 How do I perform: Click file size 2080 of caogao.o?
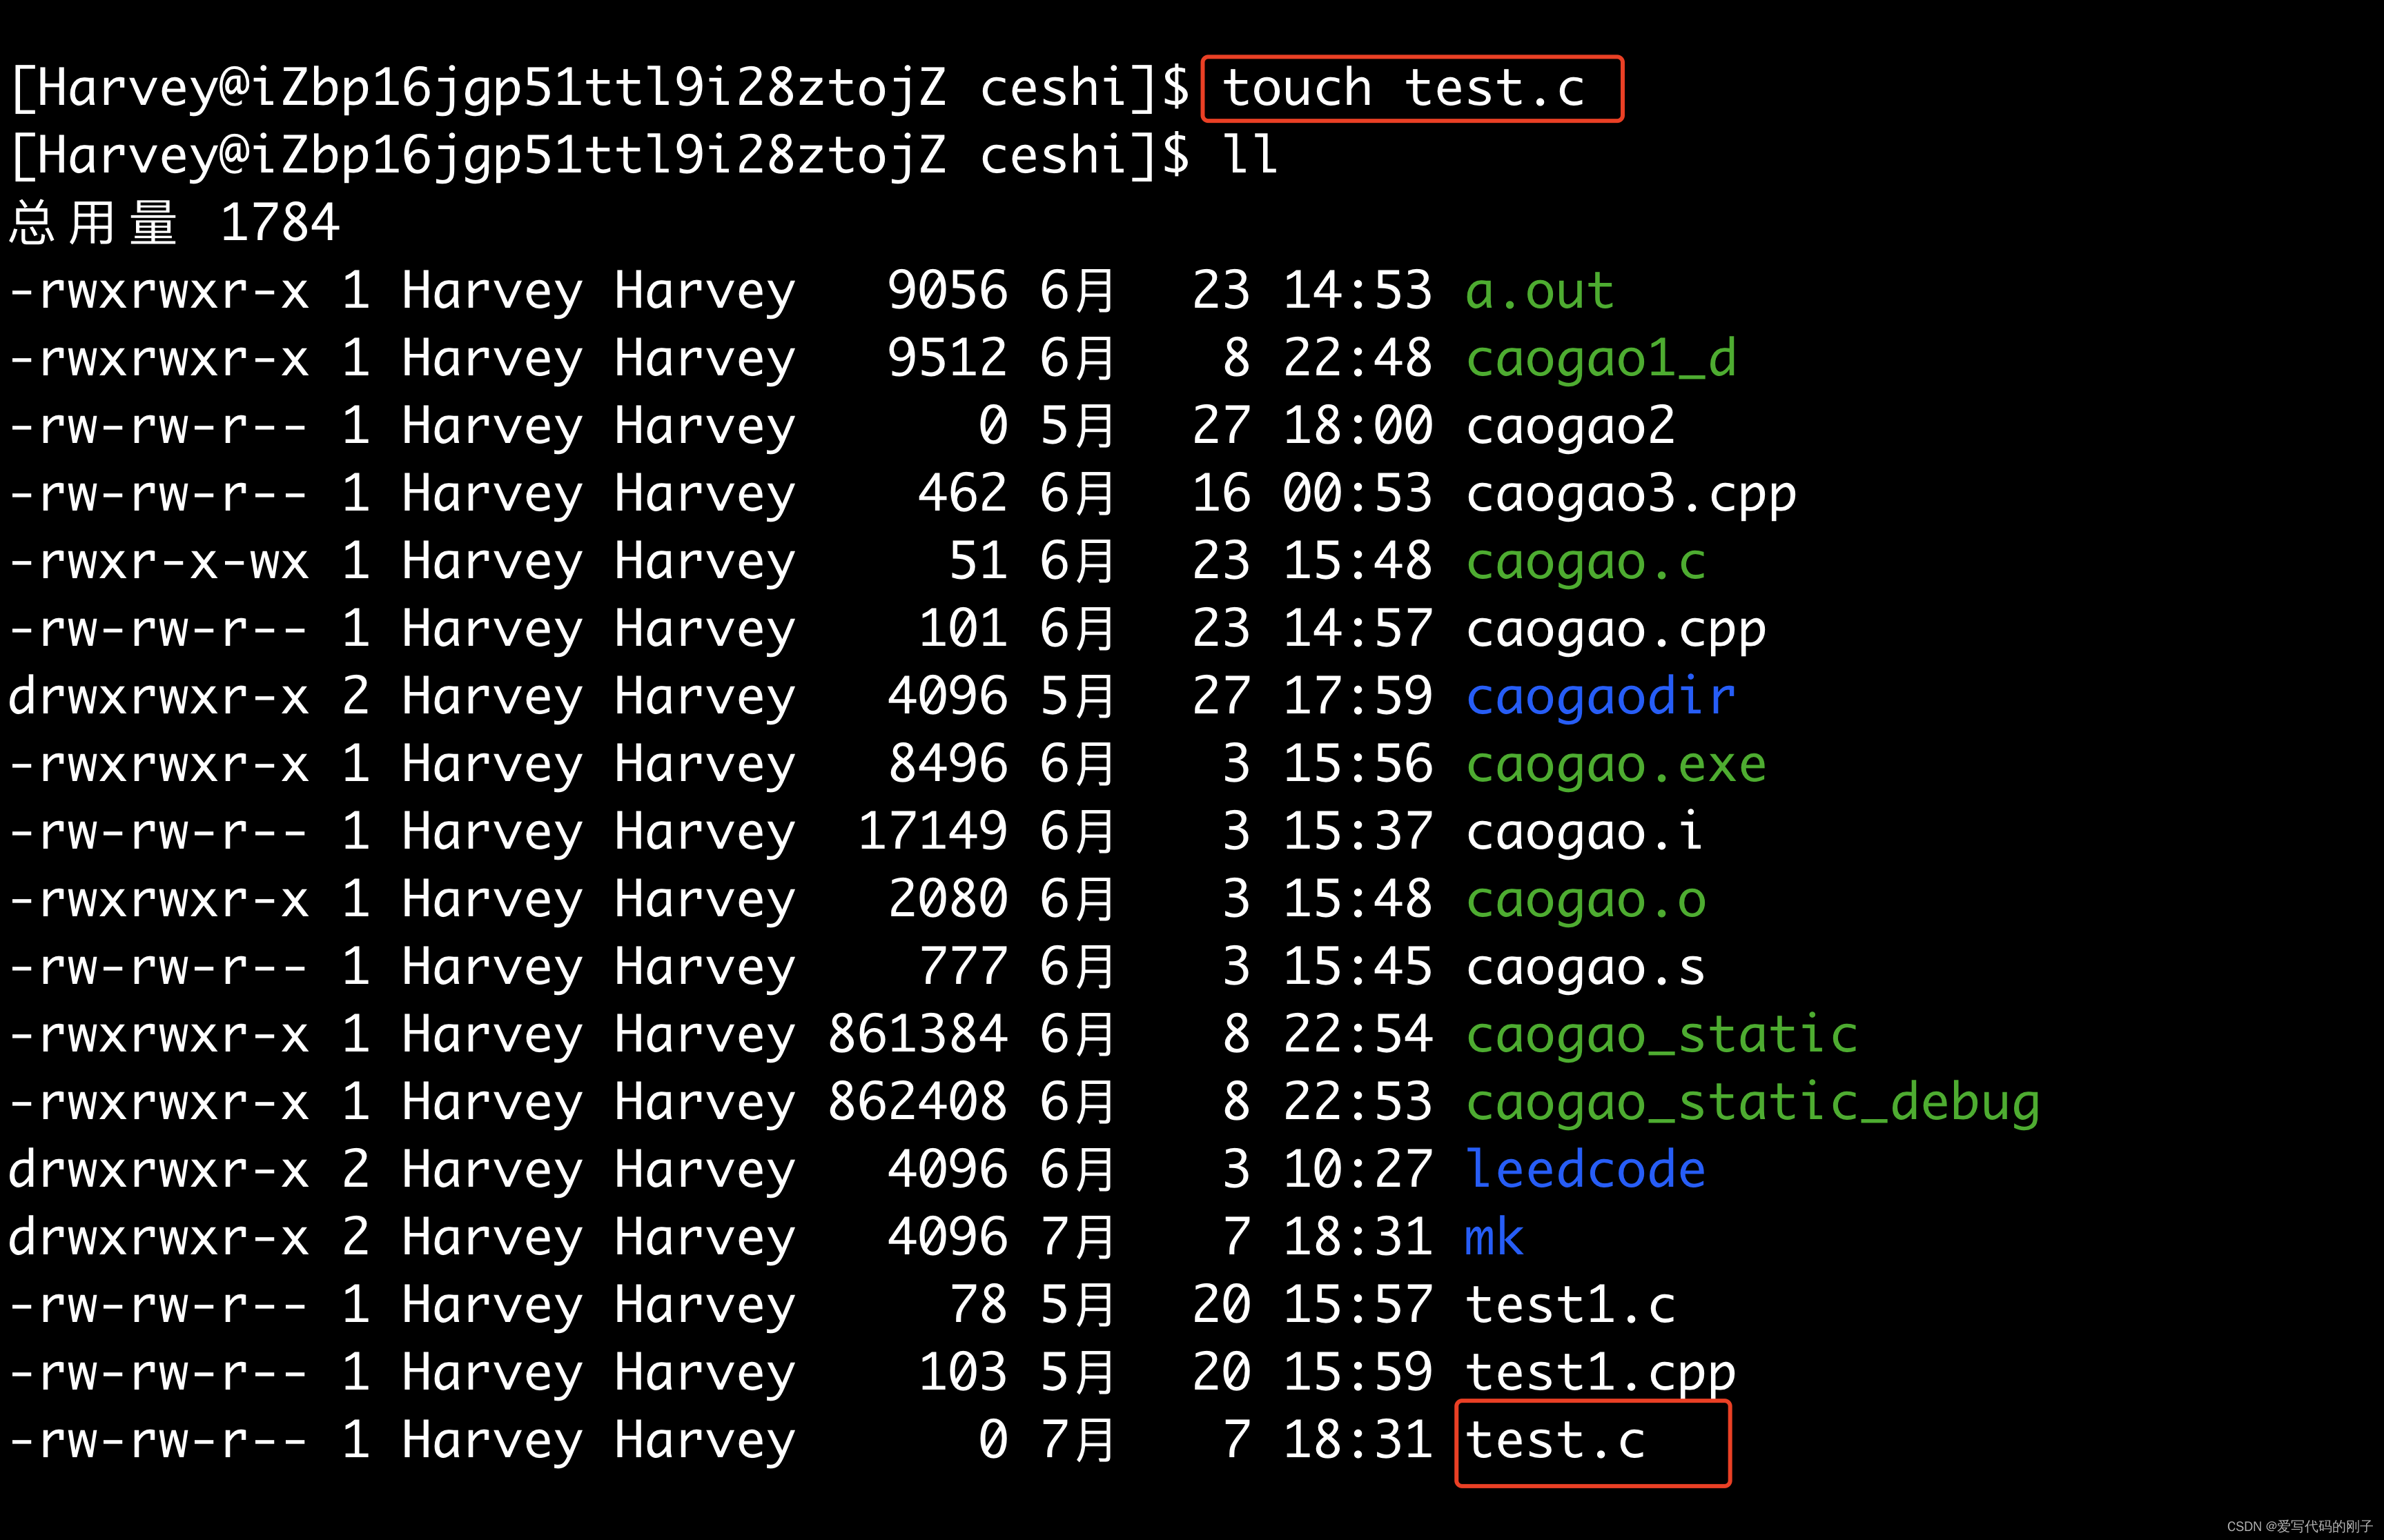948,899
